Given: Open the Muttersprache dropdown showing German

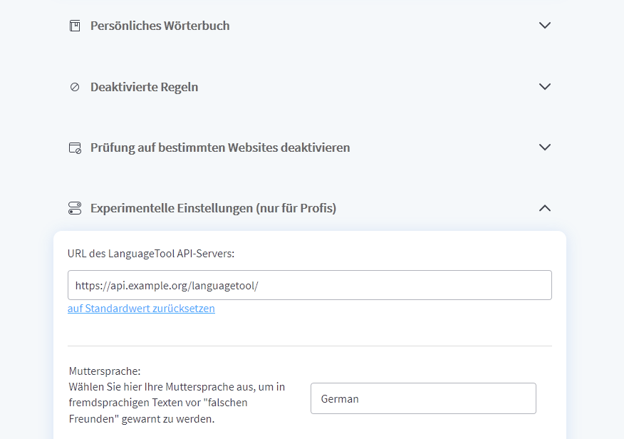Looking at the screenshot, I should [423, 398].
